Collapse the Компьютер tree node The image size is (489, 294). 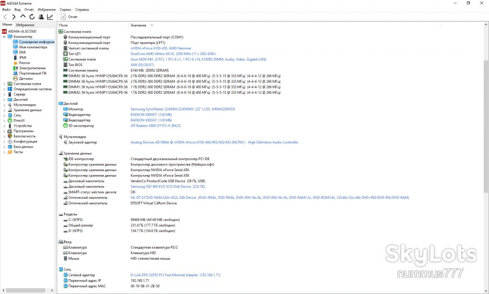4,37
